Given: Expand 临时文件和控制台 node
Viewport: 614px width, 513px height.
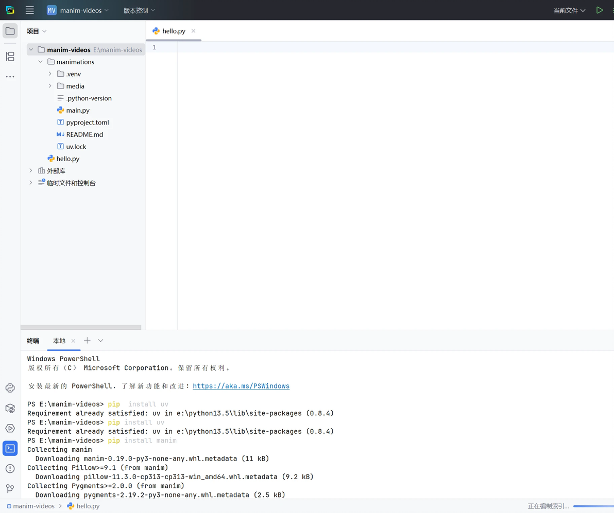Looking at the screenshot, I should click(31, 183).
